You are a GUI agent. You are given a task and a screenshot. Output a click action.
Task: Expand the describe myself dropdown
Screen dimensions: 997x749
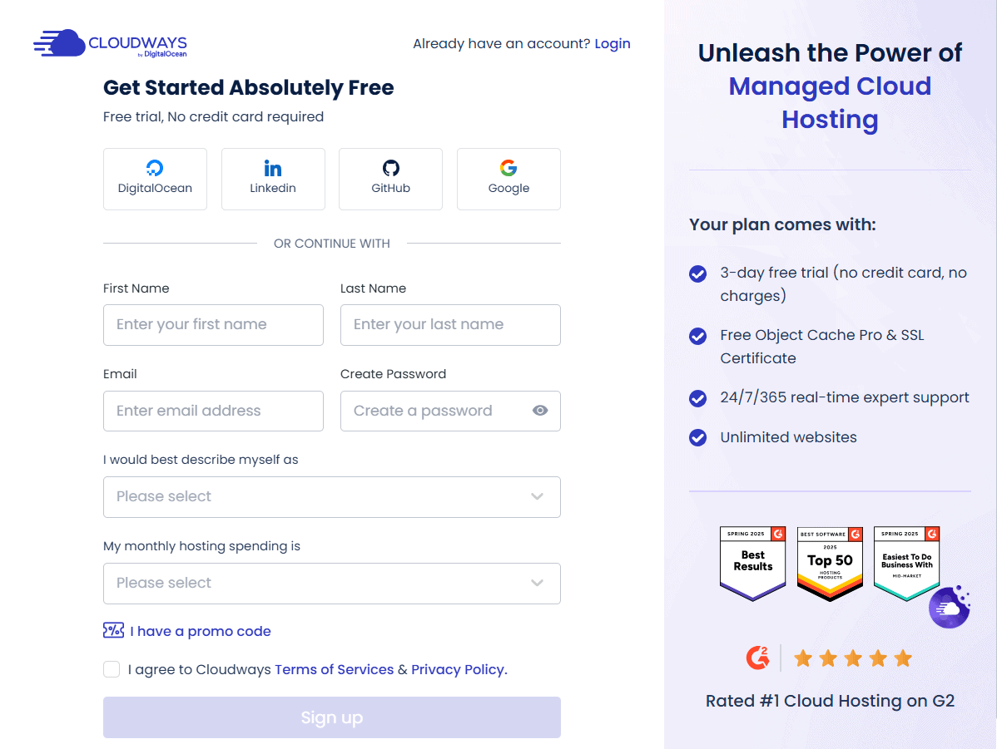(x=332, y=497)
